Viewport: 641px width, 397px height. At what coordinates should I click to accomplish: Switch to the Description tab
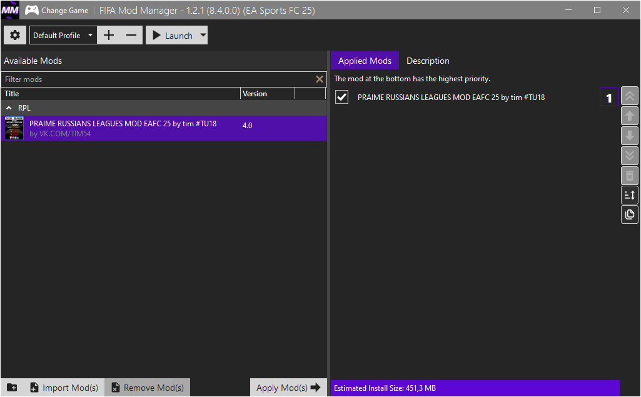point(428,61)
